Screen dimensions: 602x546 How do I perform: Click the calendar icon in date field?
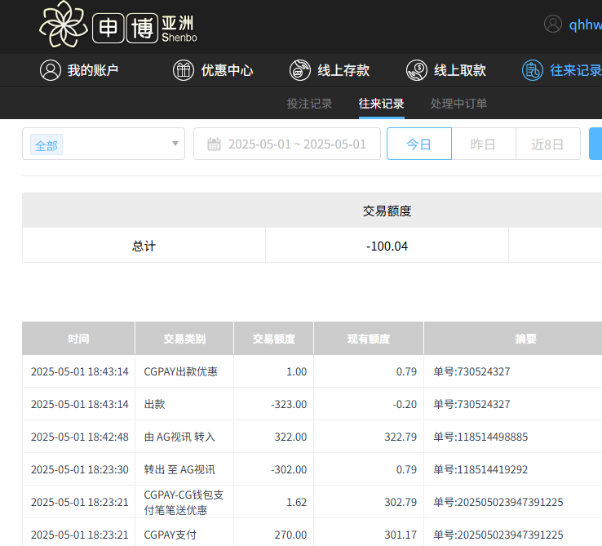(x=214, y=144)
